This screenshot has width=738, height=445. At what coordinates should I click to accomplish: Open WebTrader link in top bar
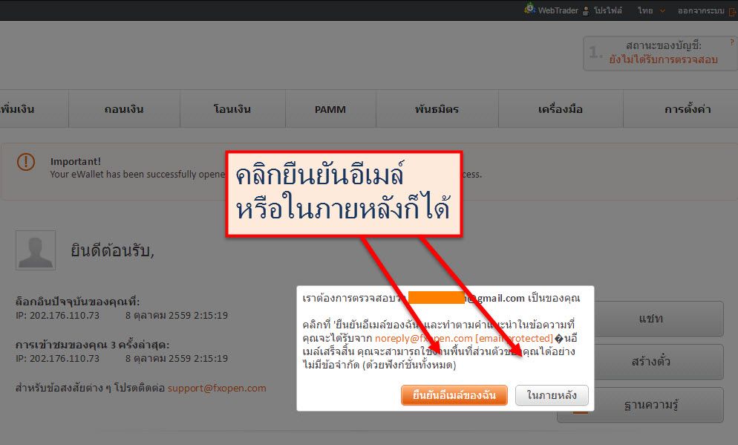pyautogui.click(x=558, y=10)
